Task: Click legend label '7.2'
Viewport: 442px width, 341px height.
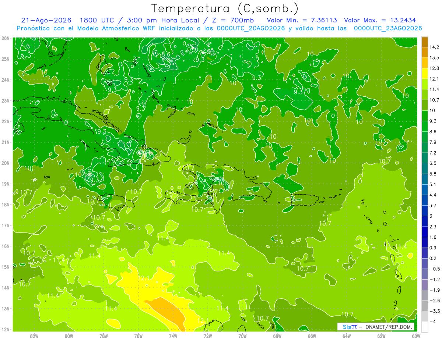Action: pos(433,153)
